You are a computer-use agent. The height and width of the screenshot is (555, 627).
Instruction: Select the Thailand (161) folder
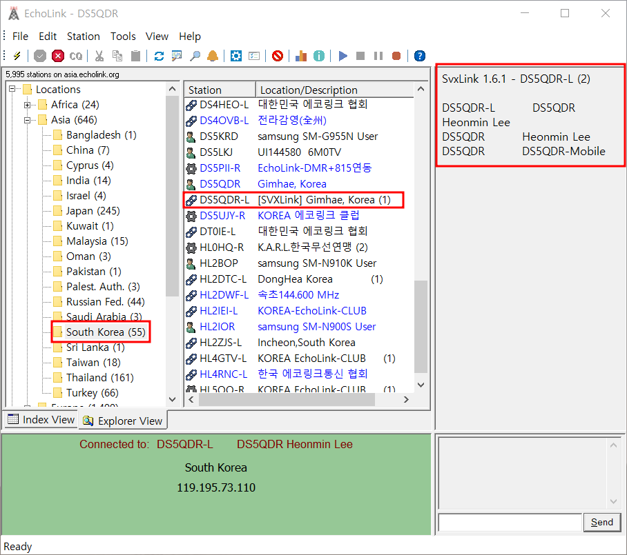coord(100,378)
